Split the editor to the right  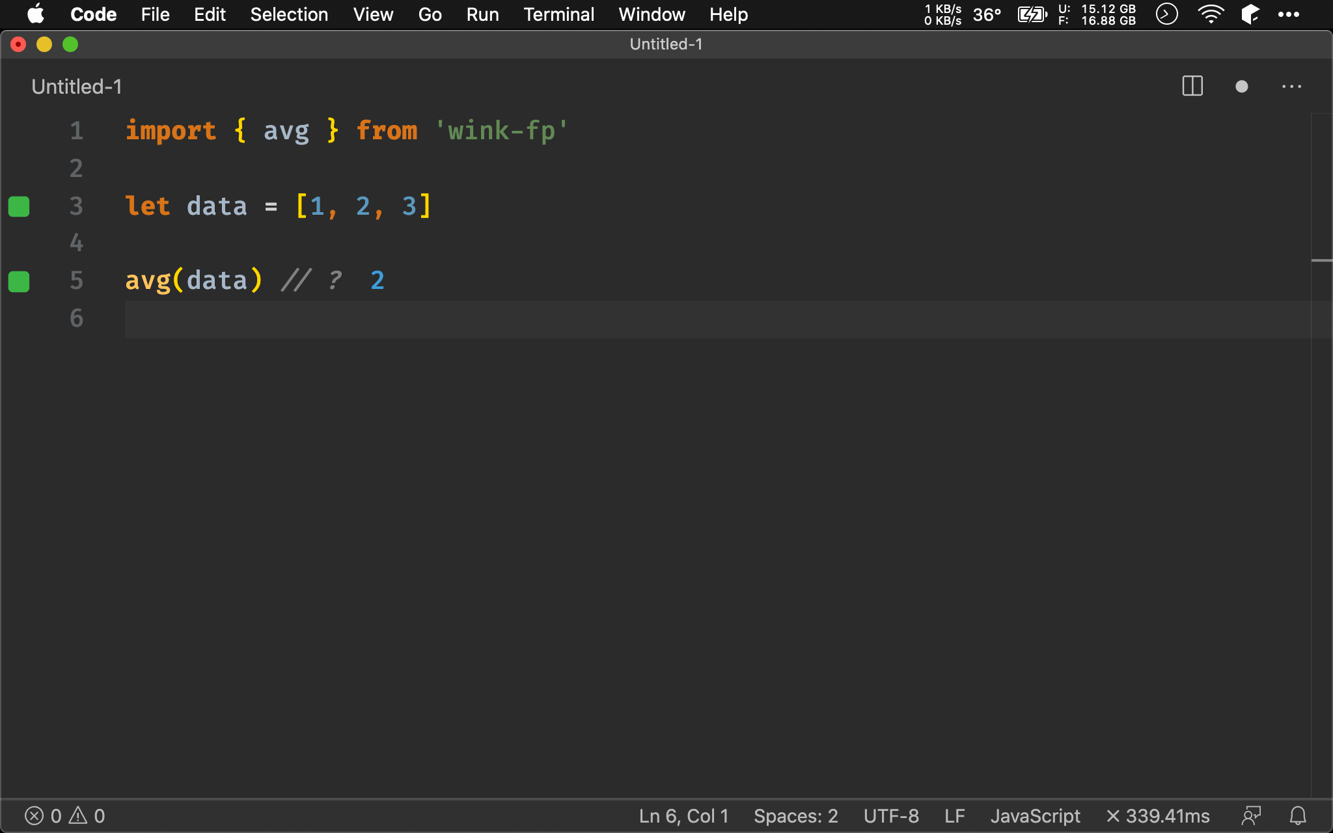pos(1192,86)
